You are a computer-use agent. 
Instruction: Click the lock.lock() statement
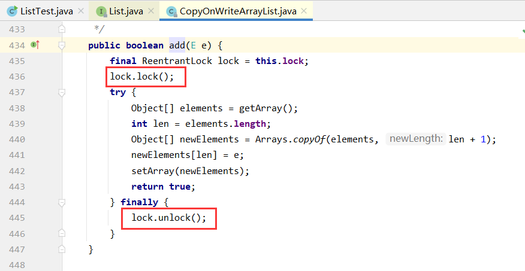[x=142, y=77]
